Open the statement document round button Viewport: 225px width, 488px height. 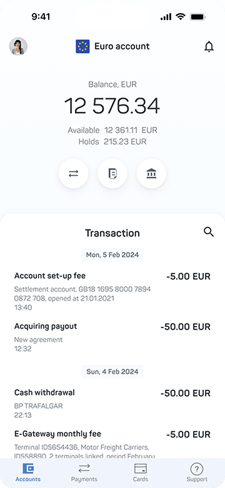[112, 174]
